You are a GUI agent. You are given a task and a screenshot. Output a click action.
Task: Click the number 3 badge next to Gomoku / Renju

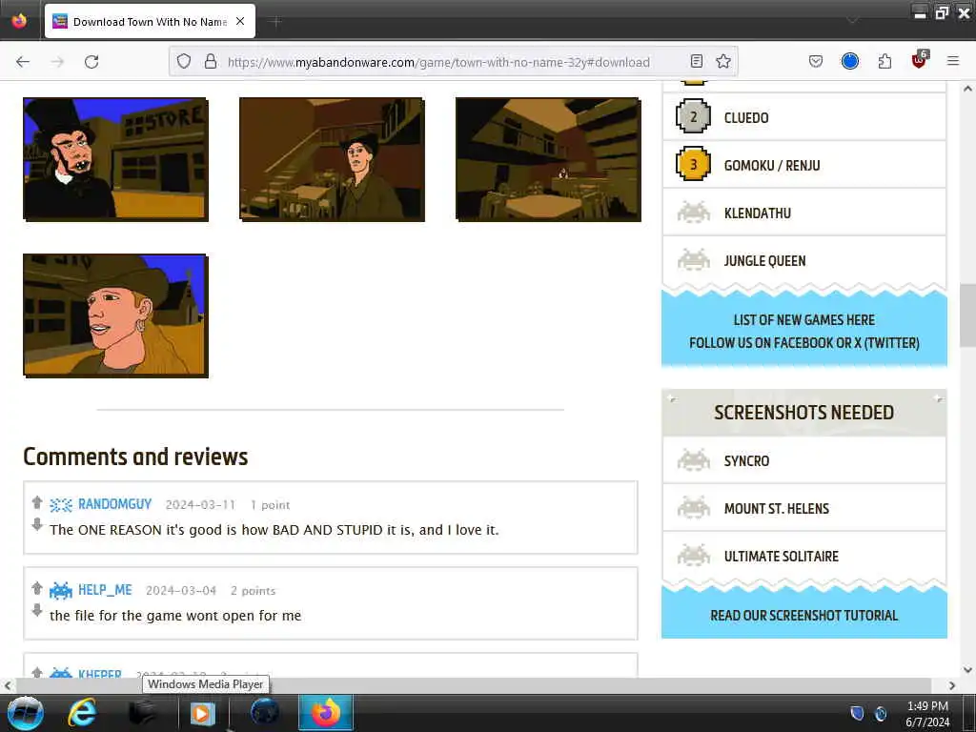point(694,164)
